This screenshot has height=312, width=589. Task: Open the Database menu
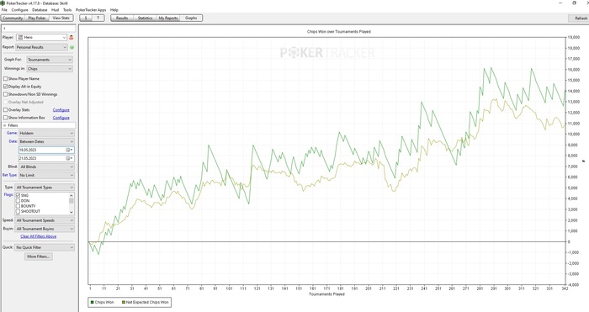(x=40, y=10)
